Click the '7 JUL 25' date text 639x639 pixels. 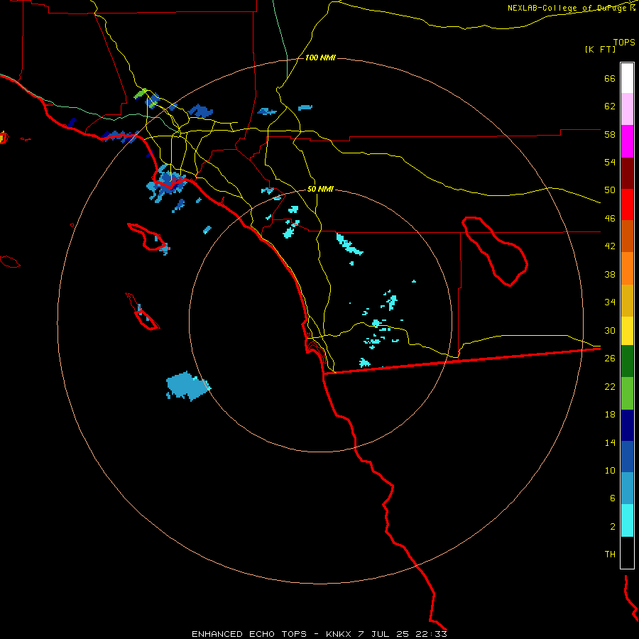coord(383,634)
